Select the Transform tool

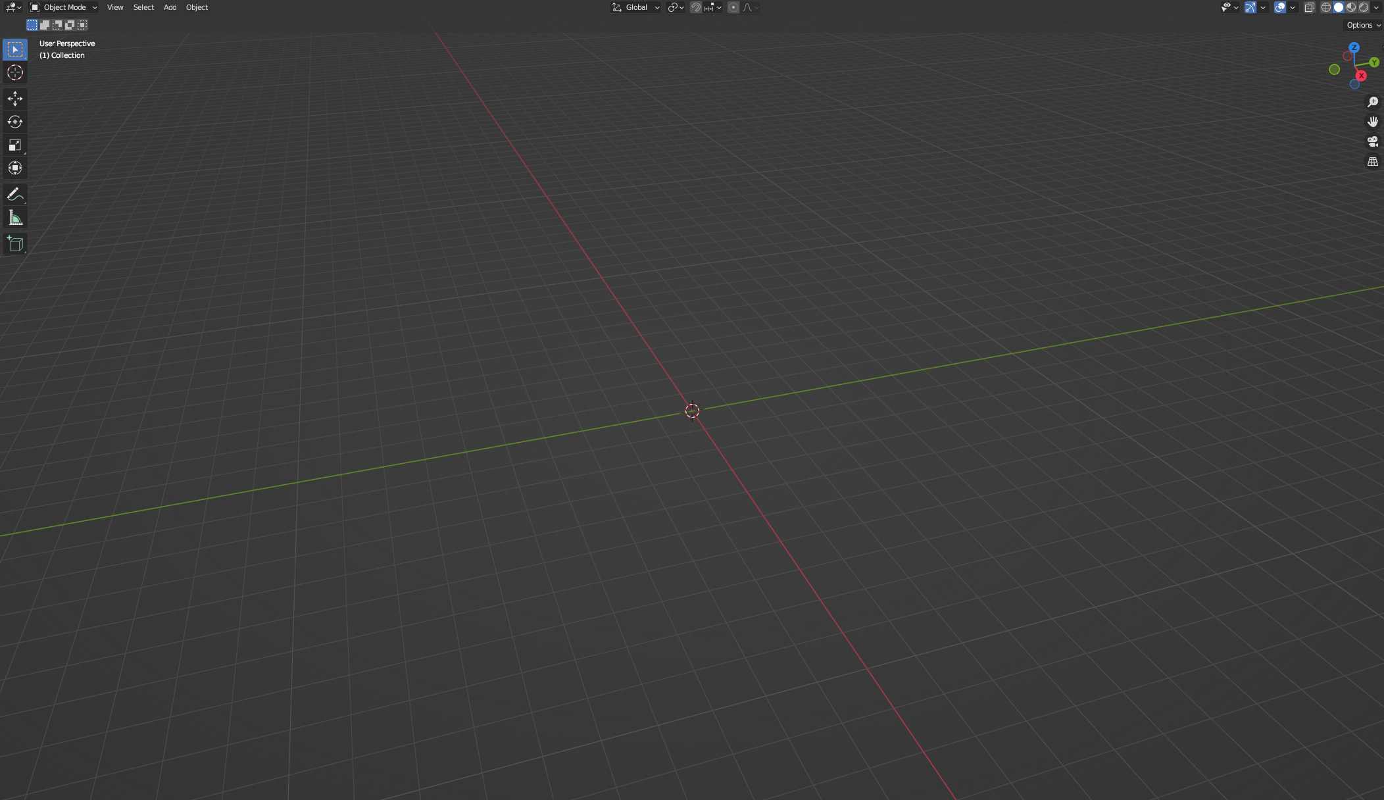pos(14,168)
